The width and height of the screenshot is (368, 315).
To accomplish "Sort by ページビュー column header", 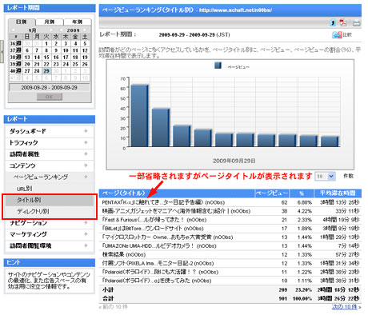I will pyautogui.click(x=272, y=193).
